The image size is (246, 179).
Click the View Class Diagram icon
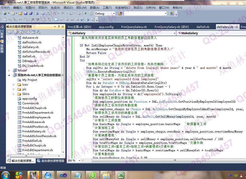click(x=38, y=32)
